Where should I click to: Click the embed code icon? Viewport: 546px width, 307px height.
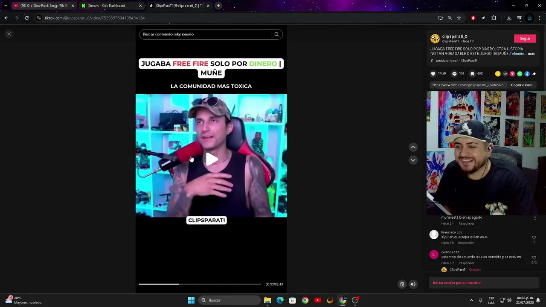505,74
